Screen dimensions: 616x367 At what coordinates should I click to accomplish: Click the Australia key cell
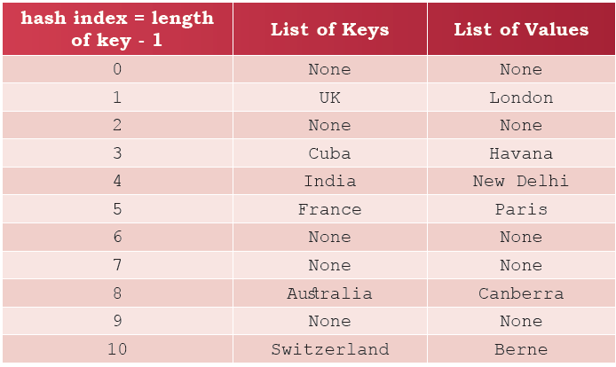coord(330,293)
